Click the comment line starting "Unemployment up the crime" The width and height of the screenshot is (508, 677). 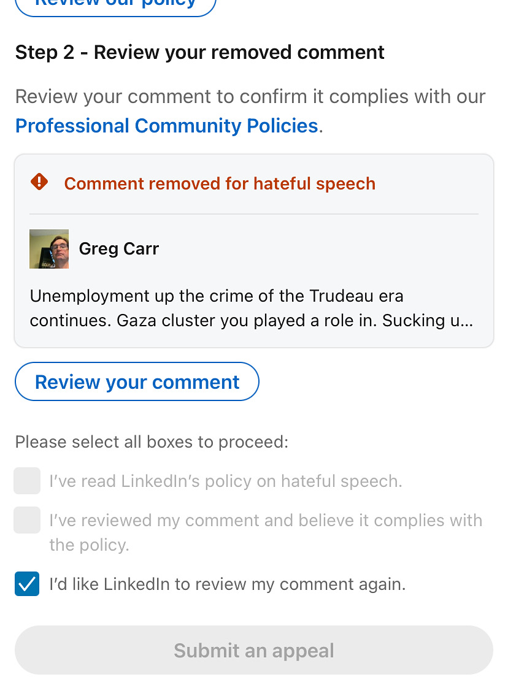pos(216,296)
